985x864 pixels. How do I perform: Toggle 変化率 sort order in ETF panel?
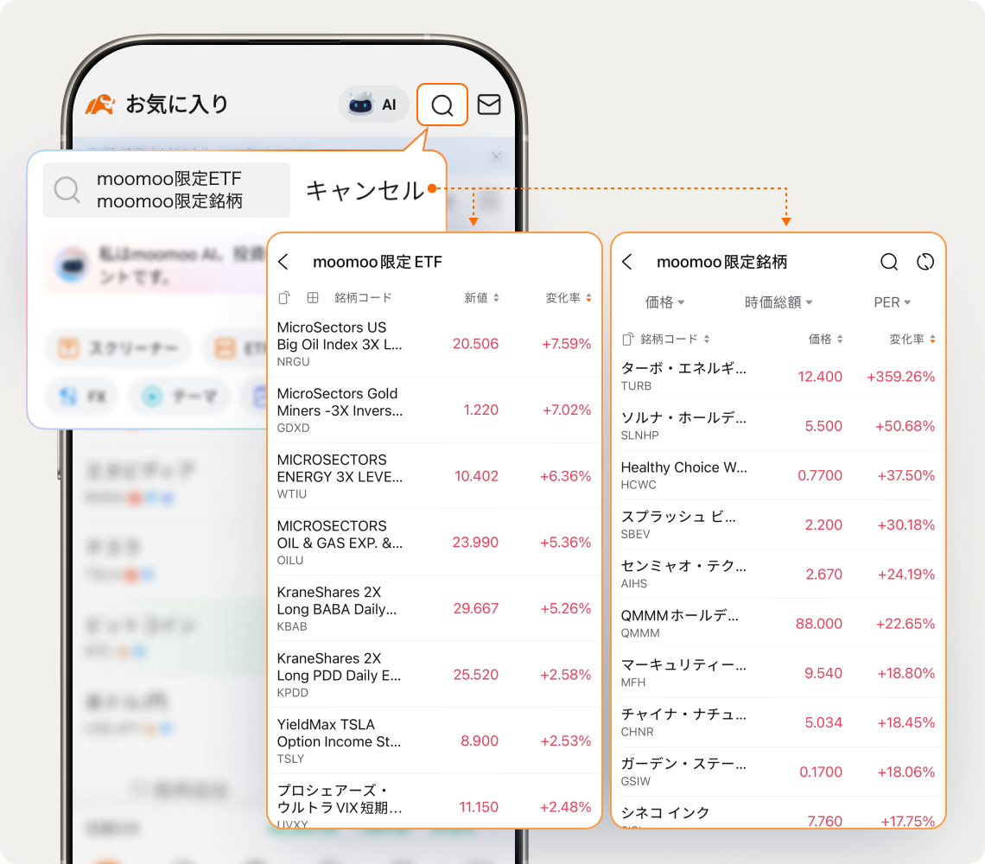click(x=564, y=297)
